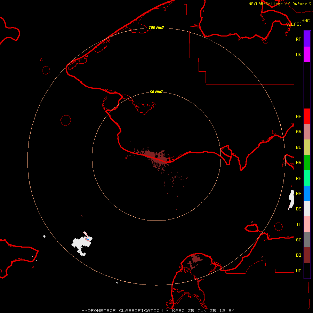Click the WS blue legend color block

click(307, 193)
